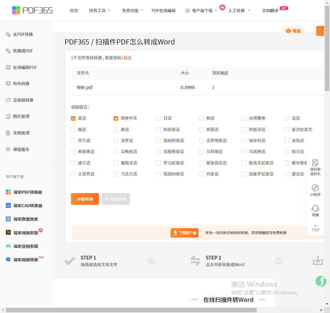Screen dimensions: 330x313
Task: Click the 图片处理 sidebar icon
Action: [8, 117]
